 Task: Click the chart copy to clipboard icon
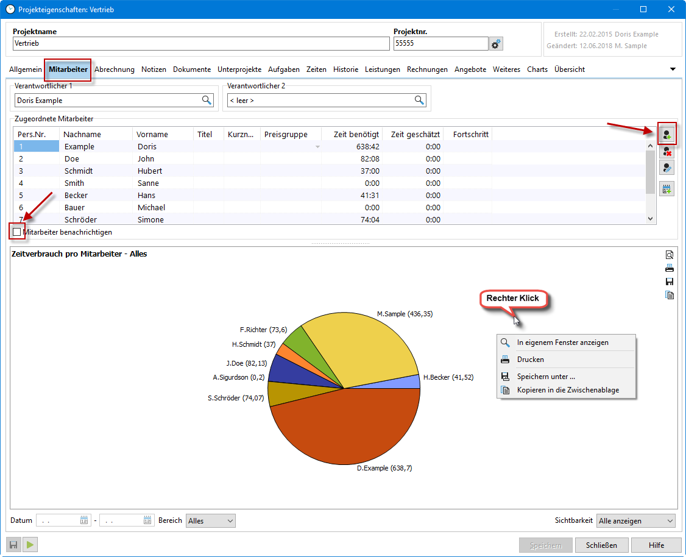point(670,295)
